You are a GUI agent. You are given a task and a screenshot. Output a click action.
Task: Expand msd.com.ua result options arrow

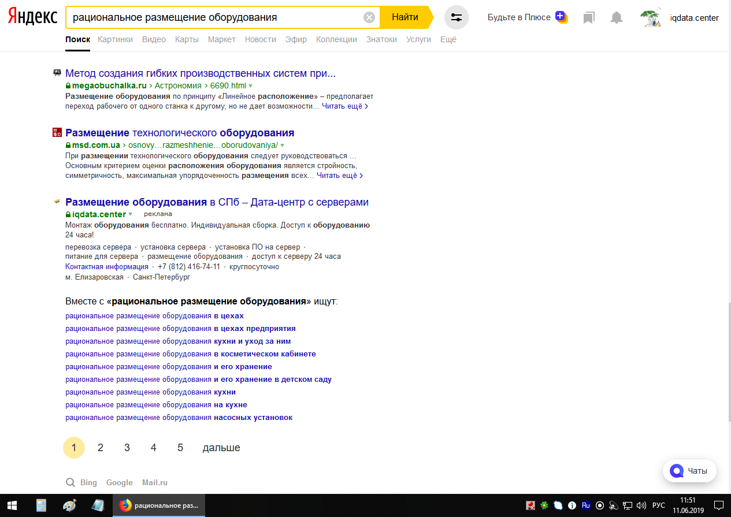(x=282, y=146)
